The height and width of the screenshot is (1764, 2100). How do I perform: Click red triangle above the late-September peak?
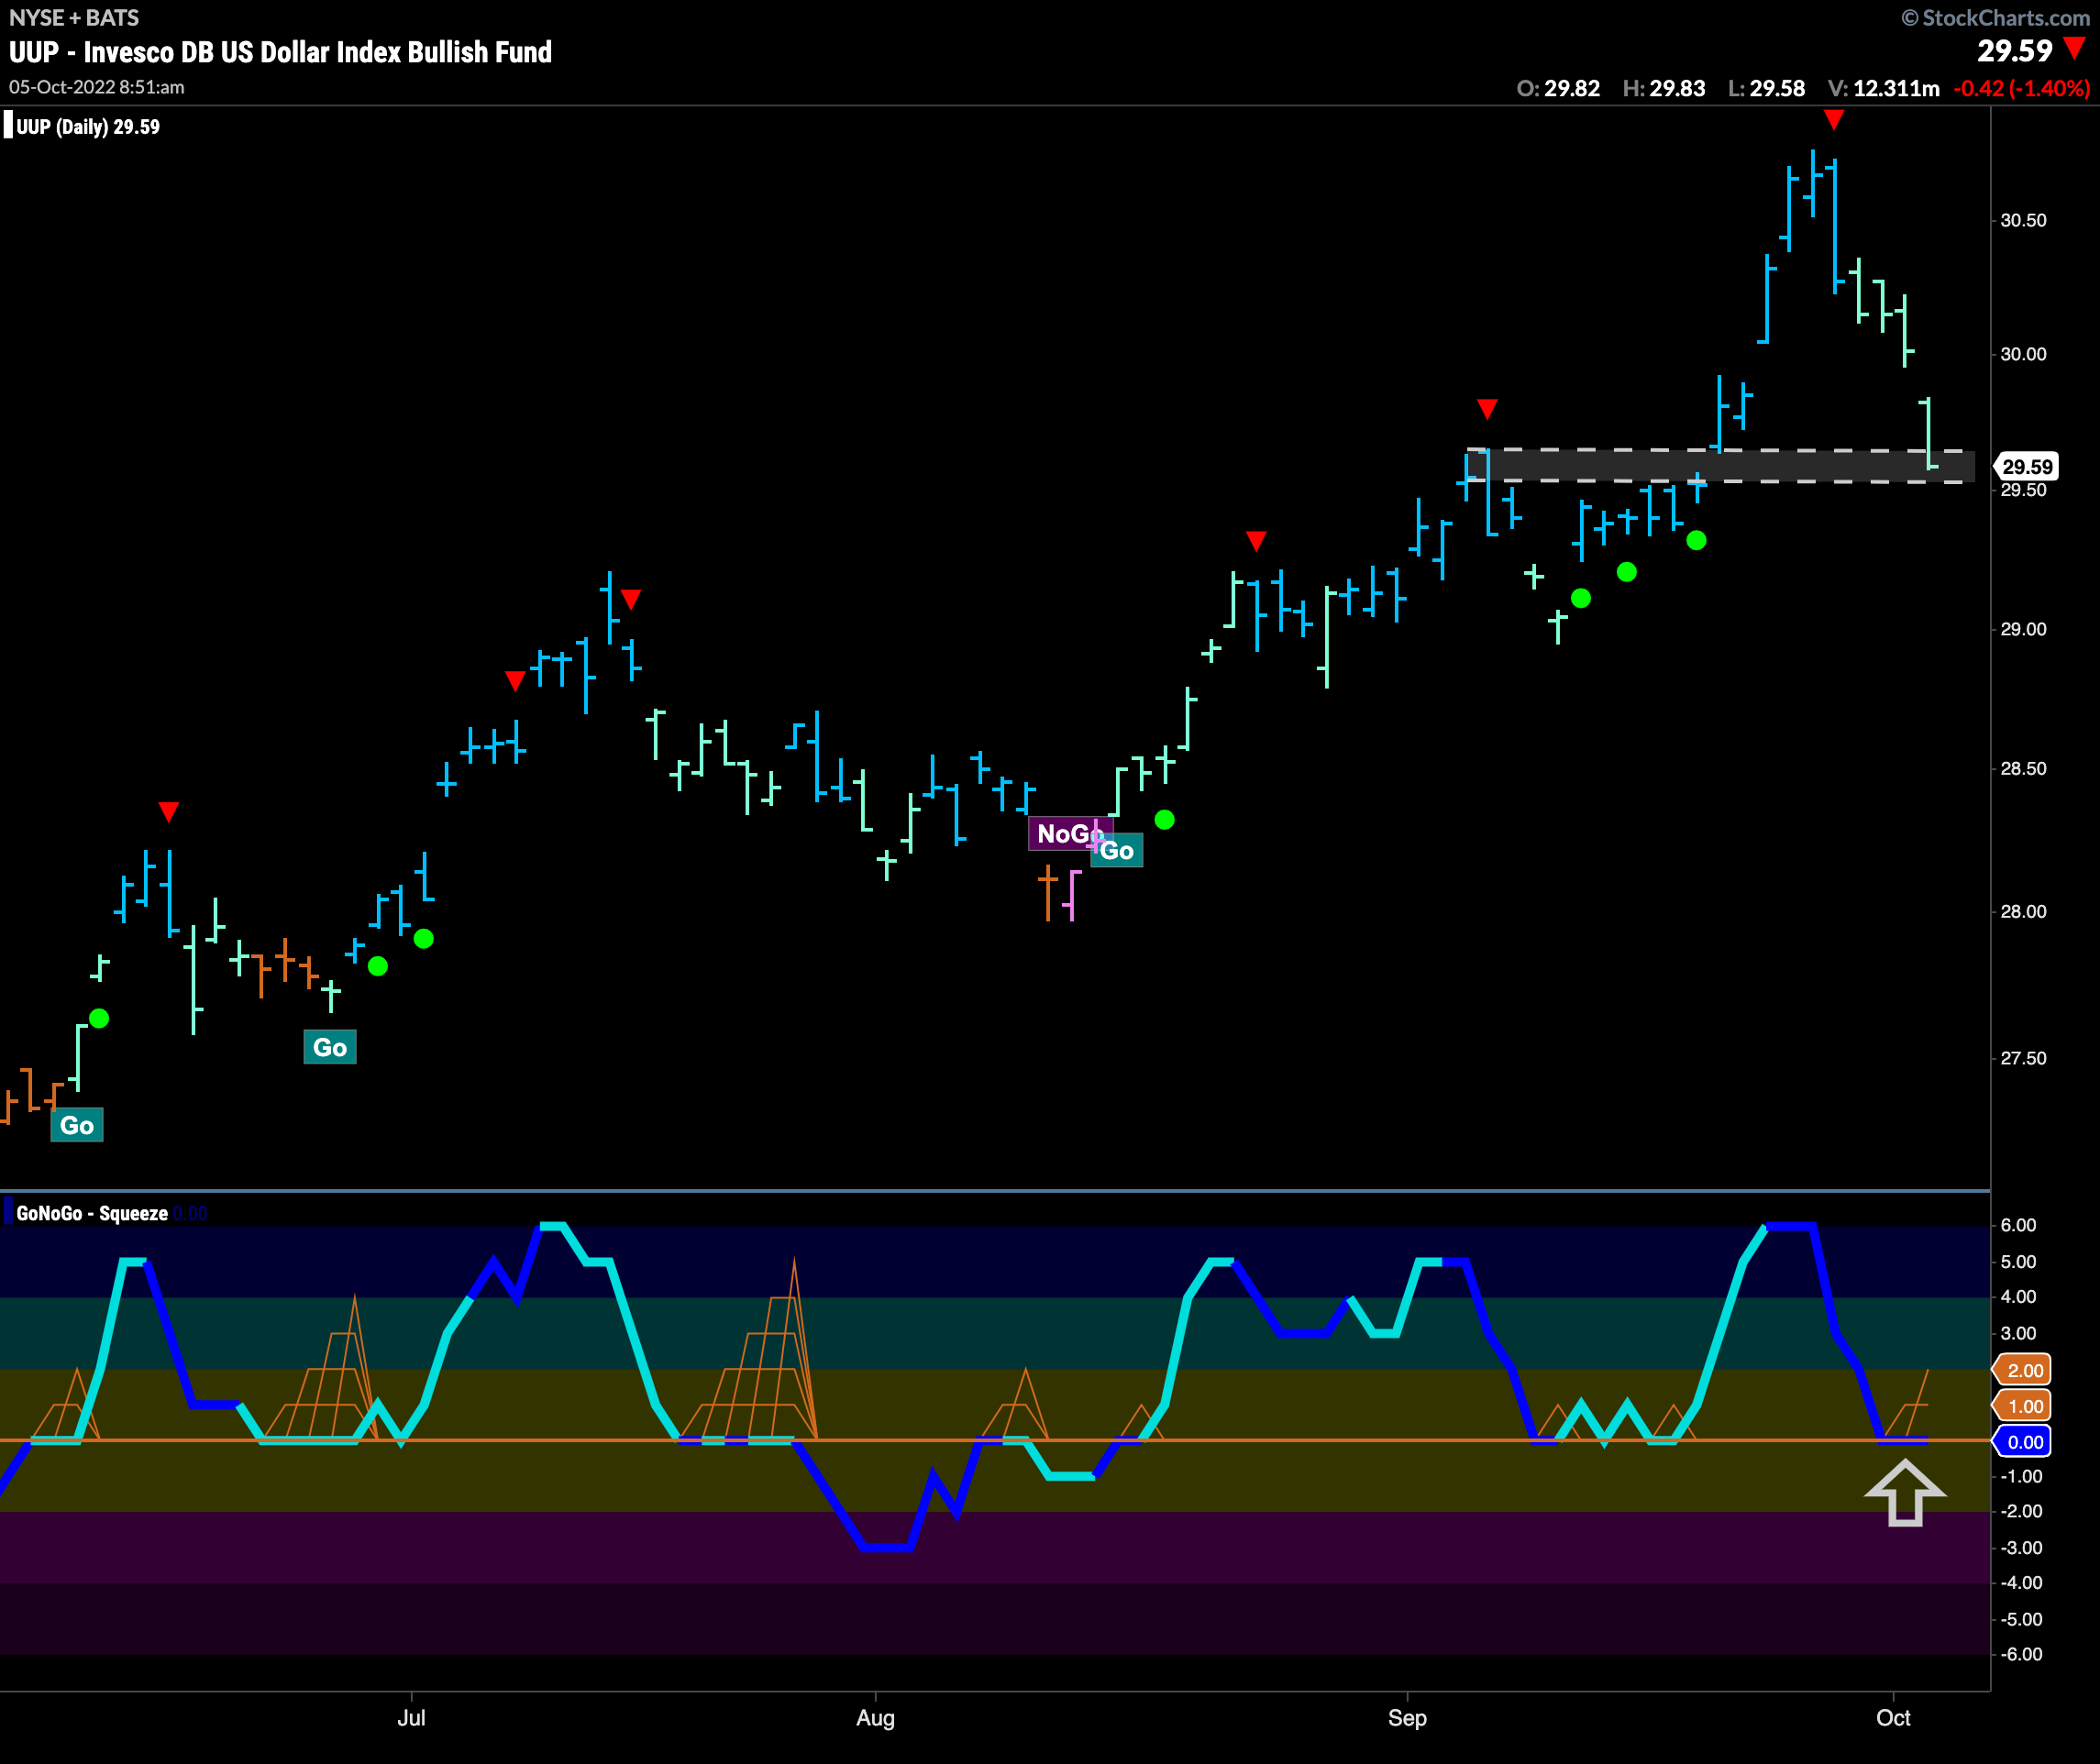click(1833, 120)
